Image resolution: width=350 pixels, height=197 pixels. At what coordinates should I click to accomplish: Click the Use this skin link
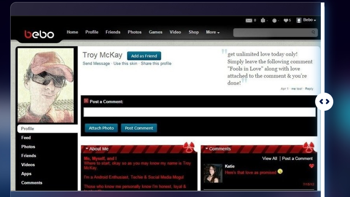point(125,64)
